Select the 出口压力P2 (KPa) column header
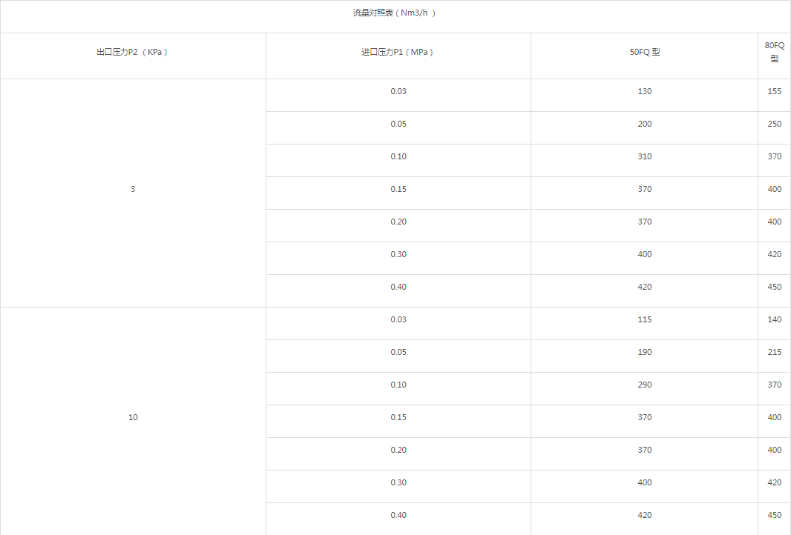791x535 pixels. pos(132,53)
